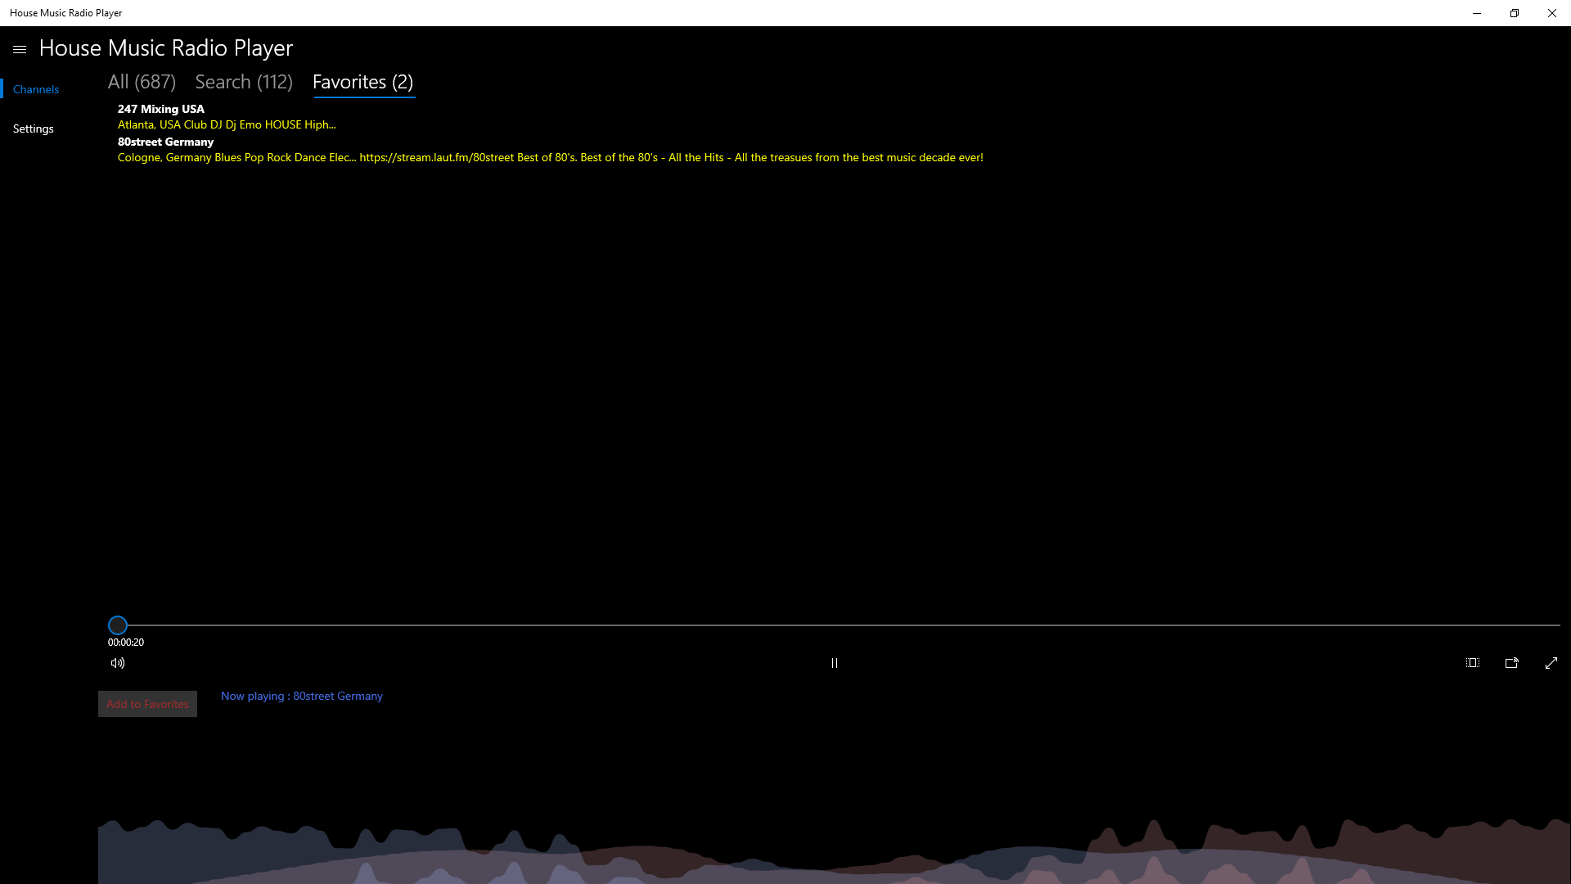Screen dimensions: 1571x884
Task: Click the cast to device icon
Action: click(1511, 663)
